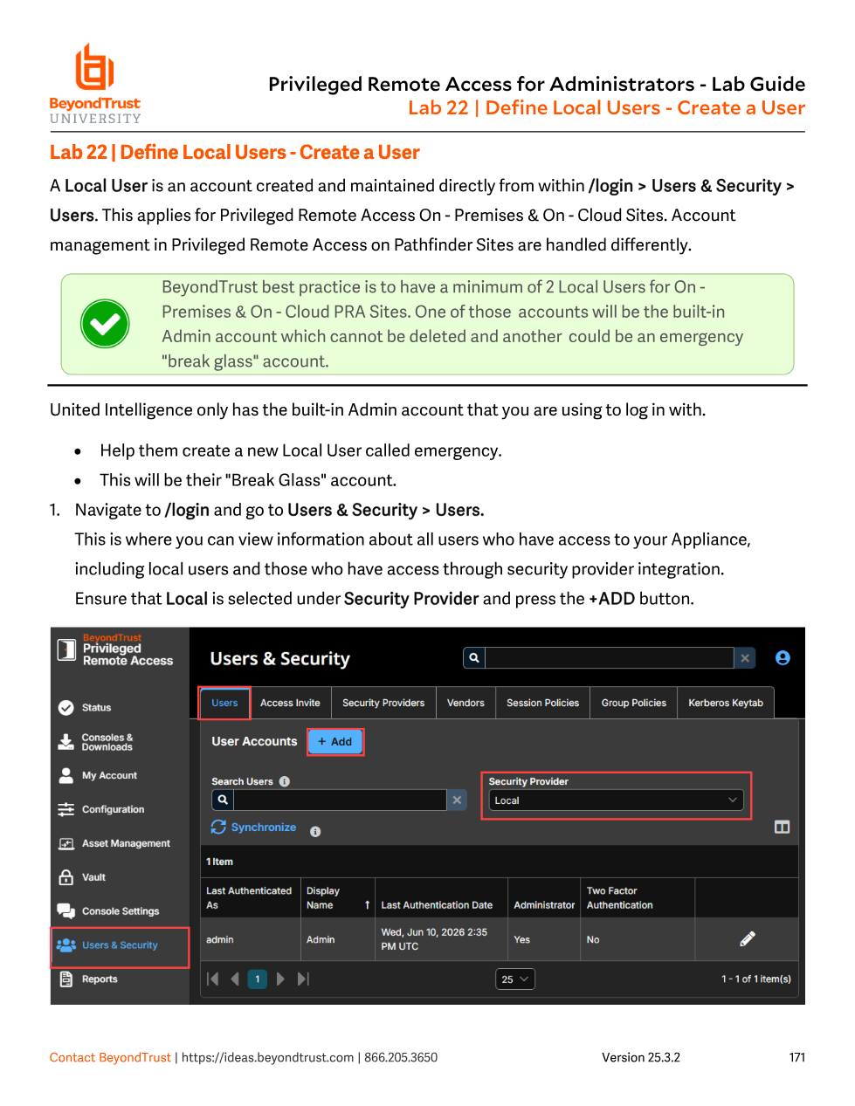Click the top search magnifier icon
Viewport: 855px width, 1106px height.
pyautogui.click(x=473, y=658)
